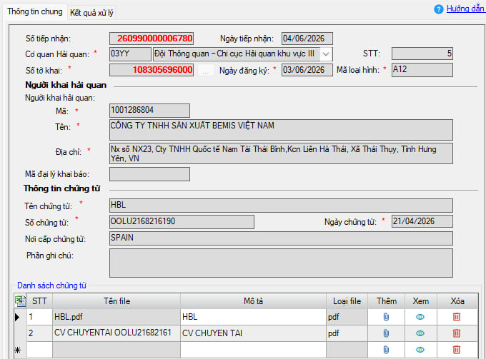This screenshot has width=486, height=359.
Task: Click the eye icon in the empty new row
Action: [x=420, y=350]
